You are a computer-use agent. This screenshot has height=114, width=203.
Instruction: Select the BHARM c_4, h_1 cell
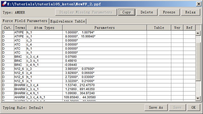pyautogui.click(x=44, y=93)
